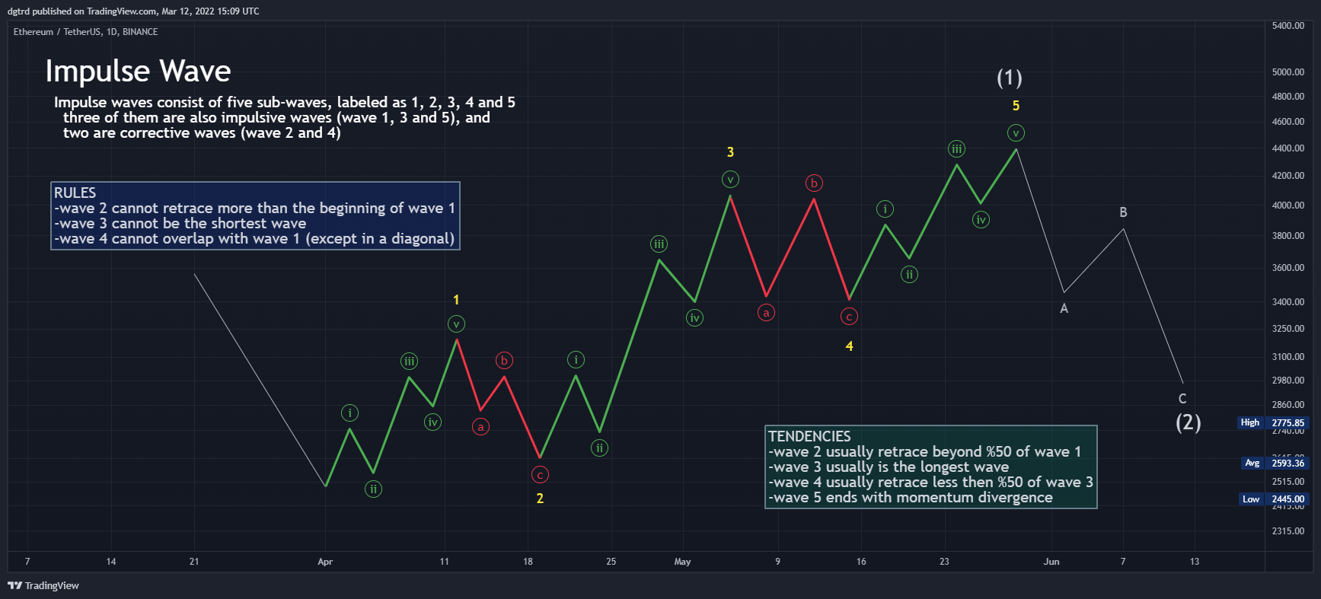Click the yellow wave 1 label
Viewport: 1321px width, 599px height.
pos(456,300)
